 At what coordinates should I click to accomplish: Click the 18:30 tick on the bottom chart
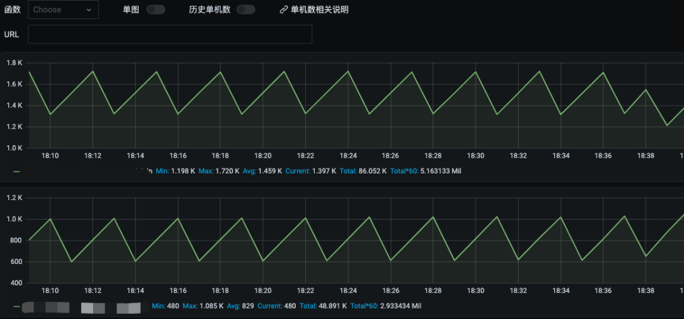pos(475,291)
